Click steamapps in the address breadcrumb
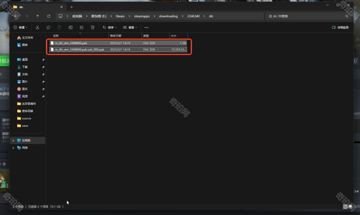This screenshot has height=215, width=360. [x=142, y=16]
